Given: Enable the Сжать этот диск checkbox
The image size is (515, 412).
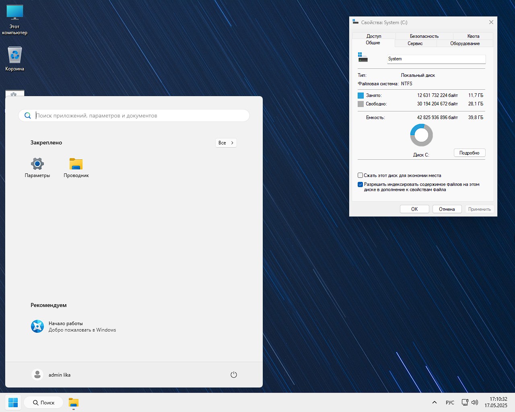Looking at the screenshot, I should point(360,175).
